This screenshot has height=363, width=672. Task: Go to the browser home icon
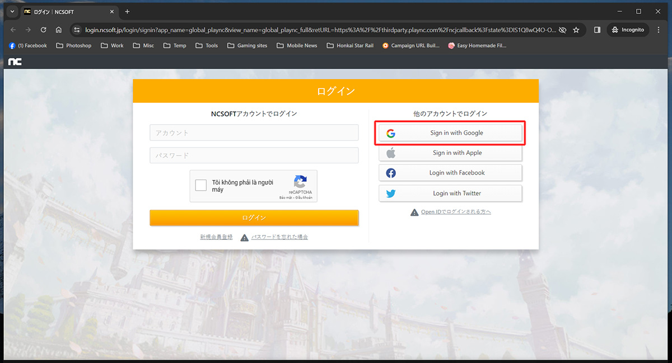pyautogui.click(x=59, y=30)
